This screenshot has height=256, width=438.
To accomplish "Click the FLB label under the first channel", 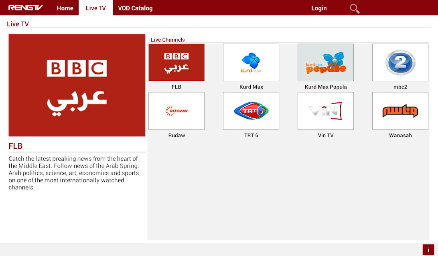I will pos(176,87).
